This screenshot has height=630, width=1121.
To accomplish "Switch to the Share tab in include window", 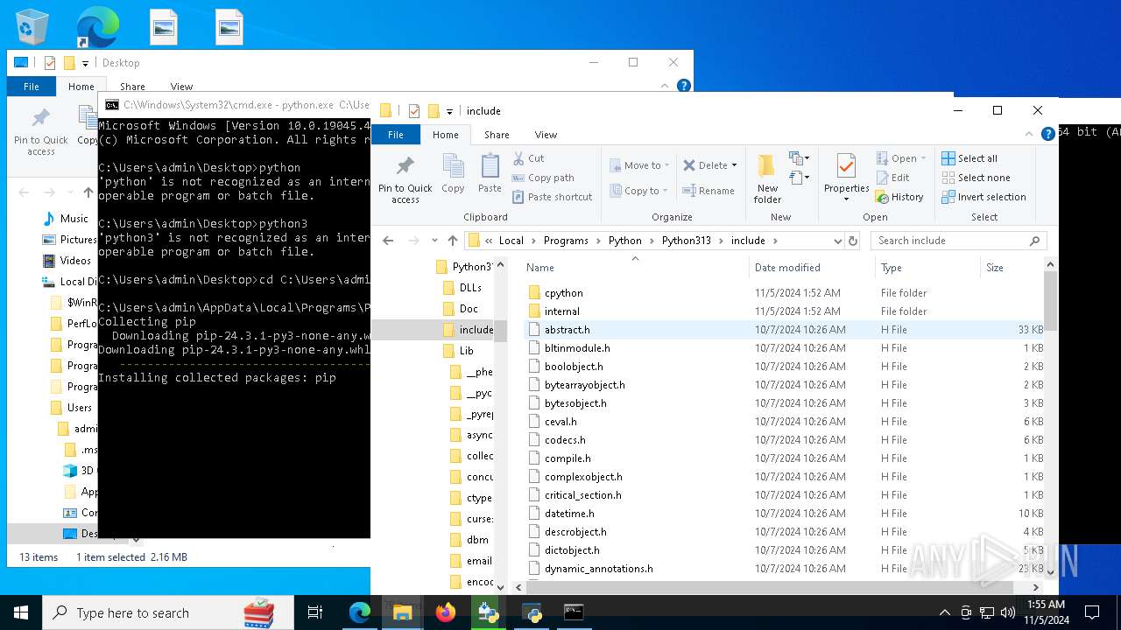I will [x=497, y=135].
